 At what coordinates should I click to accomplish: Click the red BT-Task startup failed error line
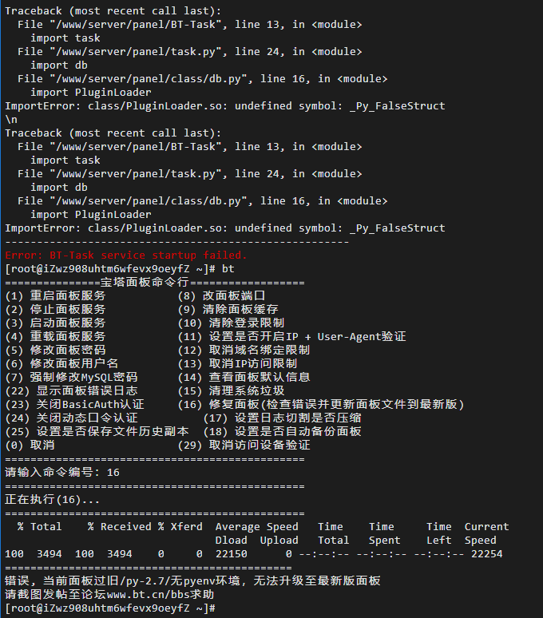[x=126, y=256]
